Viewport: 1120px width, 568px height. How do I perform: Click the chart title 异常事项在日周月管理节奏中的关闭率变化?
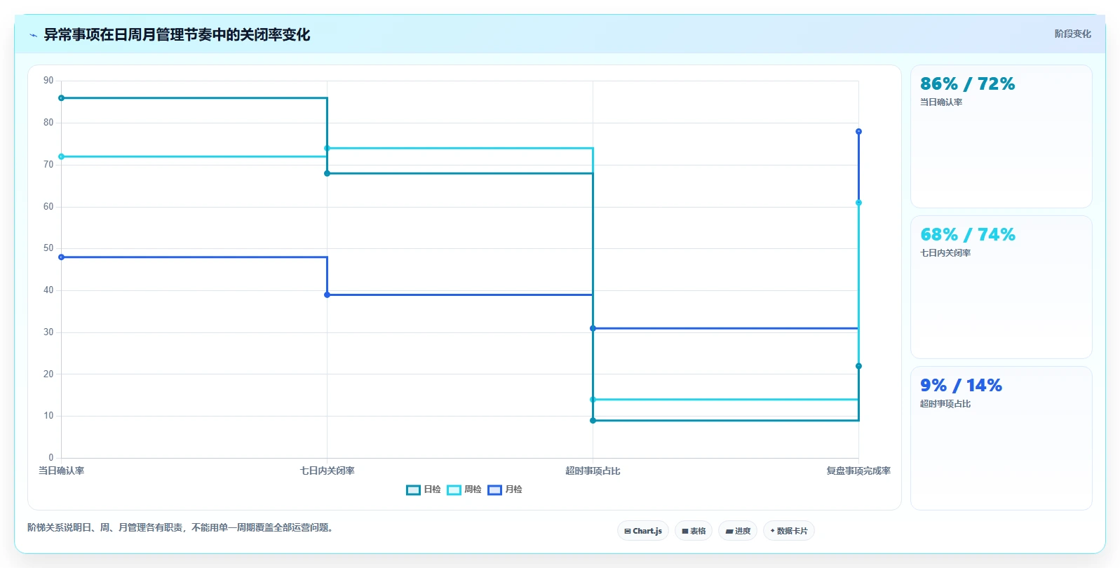[x=177, y=34]
